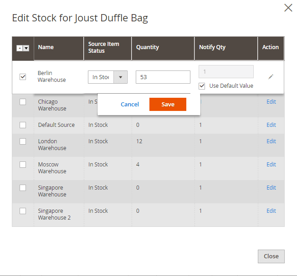Open the Source Item Status dropdown

pos(108,77)
